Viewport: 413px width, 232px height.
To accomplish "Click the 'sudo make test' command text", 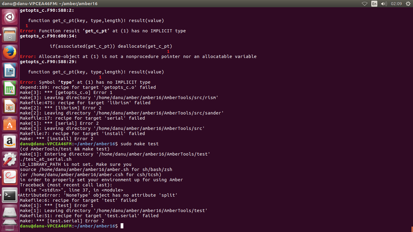I will [139, 144].
